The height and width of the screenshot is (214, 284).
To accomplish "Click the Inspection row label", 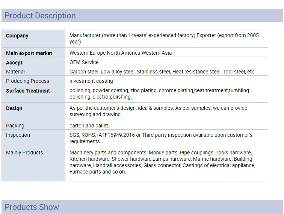I will (18, 135).
